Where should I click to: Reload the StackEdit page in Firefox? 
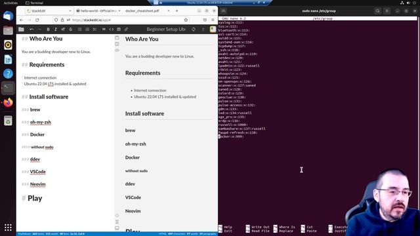tap(37, 20)
